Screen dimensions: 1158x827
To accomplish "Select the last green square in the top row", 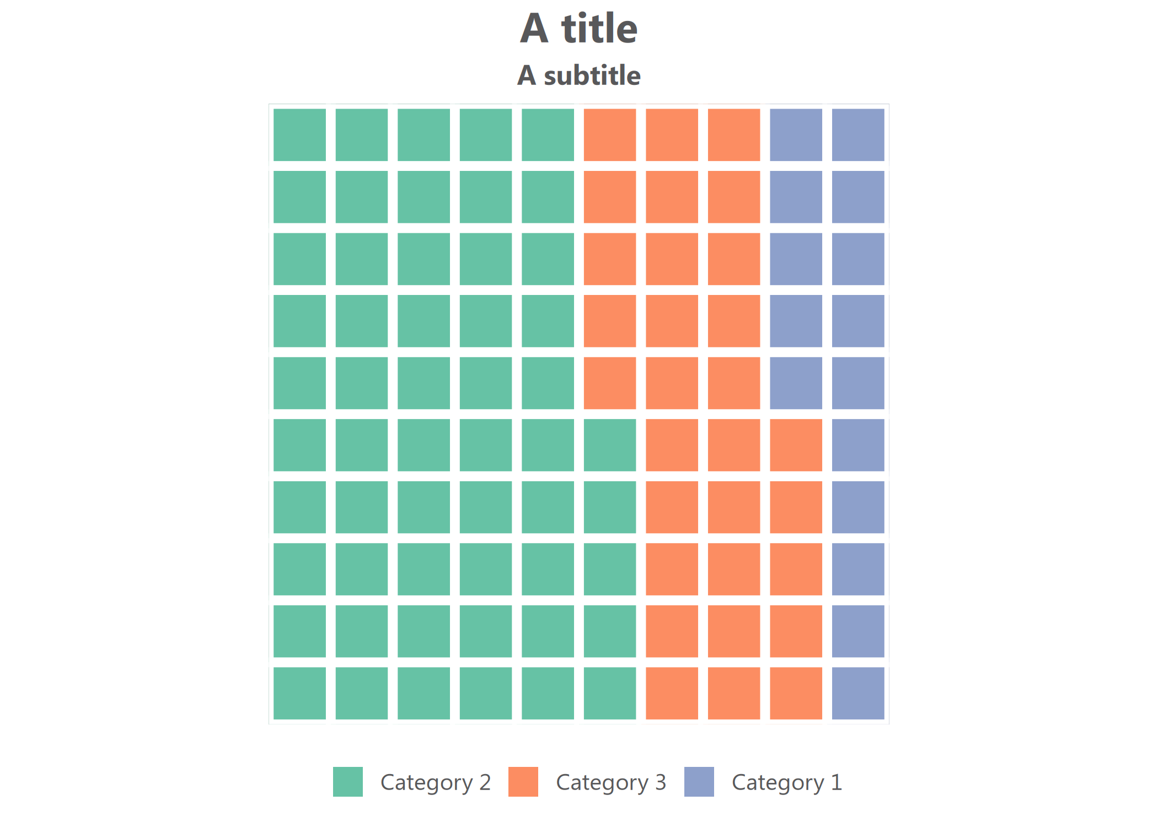I will click(548, 135).
